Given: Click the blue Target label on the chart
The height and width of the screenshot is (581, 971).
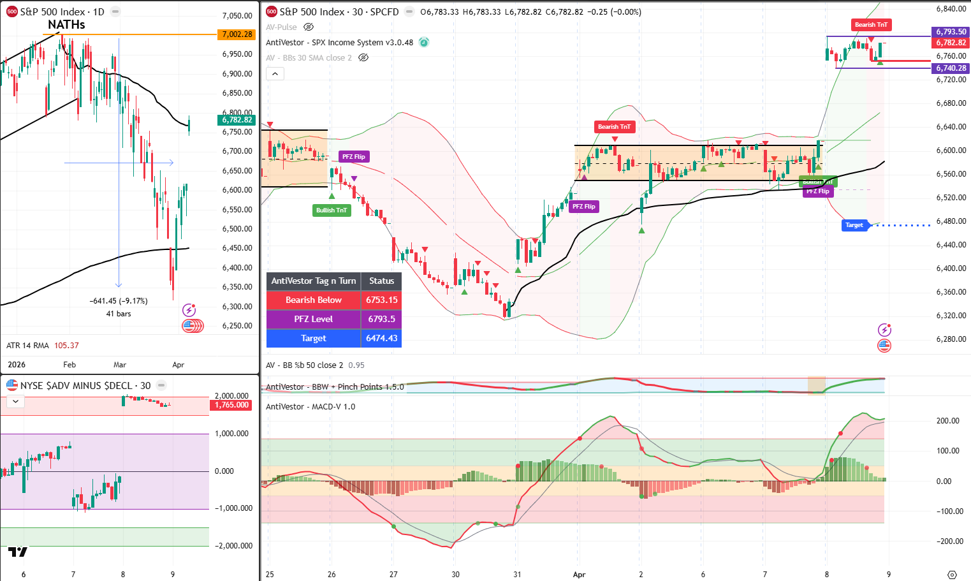Looking at the screenshot, I should (x=855, y=224).
